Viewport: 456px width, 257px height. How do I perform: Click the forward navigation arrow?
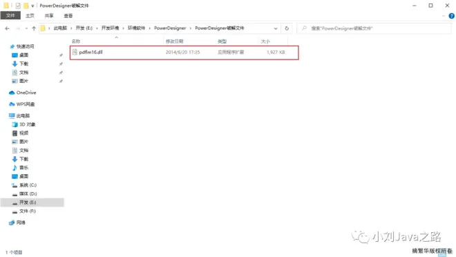[19, 28]
